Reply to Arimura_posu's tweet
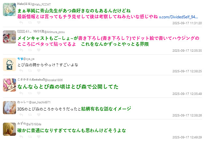Image resolution: width=204 pixels, height=141 pixels. coord(21,50)
